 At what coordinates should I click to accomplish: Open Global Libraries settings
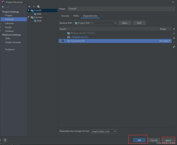click(13, 42)
